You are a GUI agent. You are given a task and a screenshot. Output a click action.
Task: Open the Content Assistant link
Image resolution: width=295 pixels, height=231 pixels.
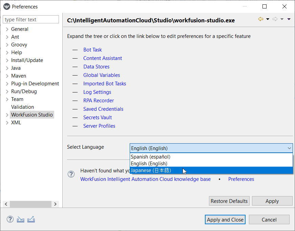pyautogui.click(x=103, y=58)
